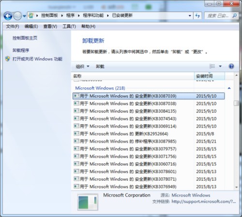Click the shield icon for Windows 功能
Viewport: 242px width, 217px height.
8,59
